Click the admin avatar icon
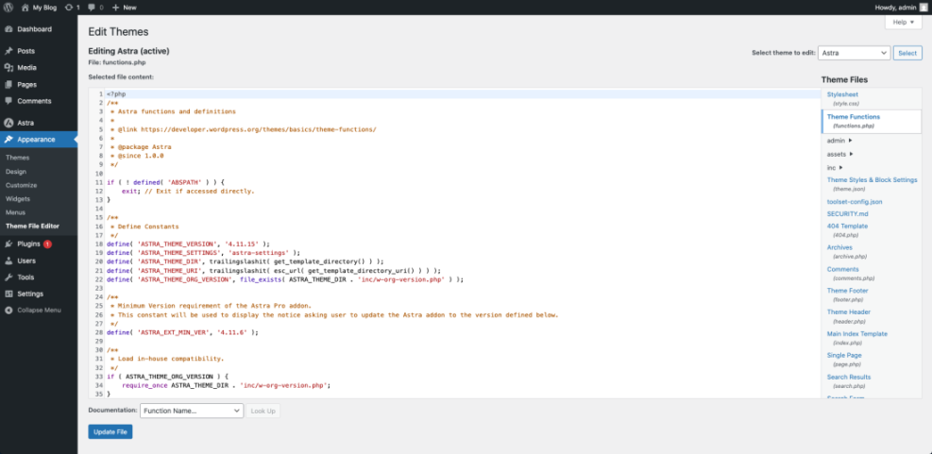The height and width of the screenshot is (454, 932). tap(924, 8)
